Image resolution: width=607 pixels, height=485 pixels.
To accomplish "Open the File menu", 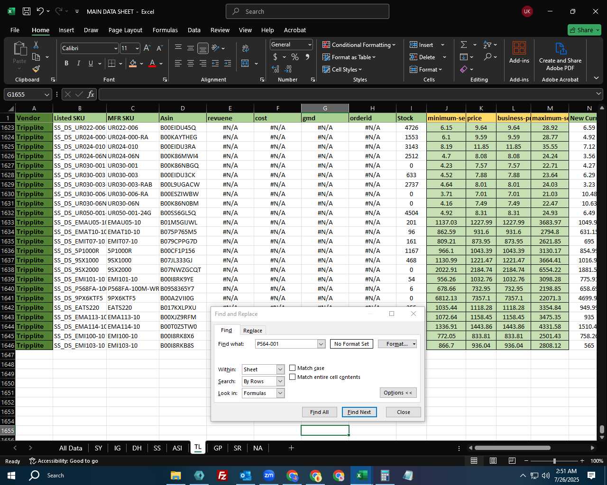I will [15, 30].
